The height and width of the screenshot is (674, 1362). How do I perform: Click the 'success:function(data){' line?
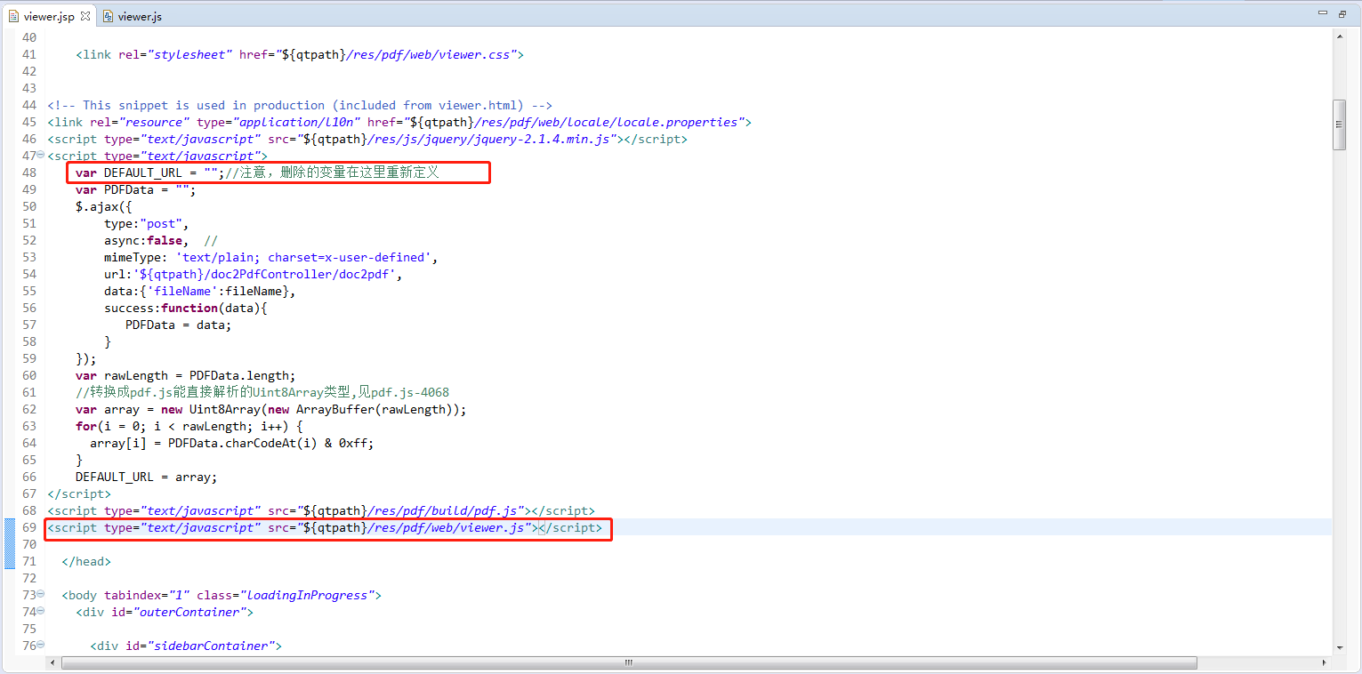(x=186, y=308)
